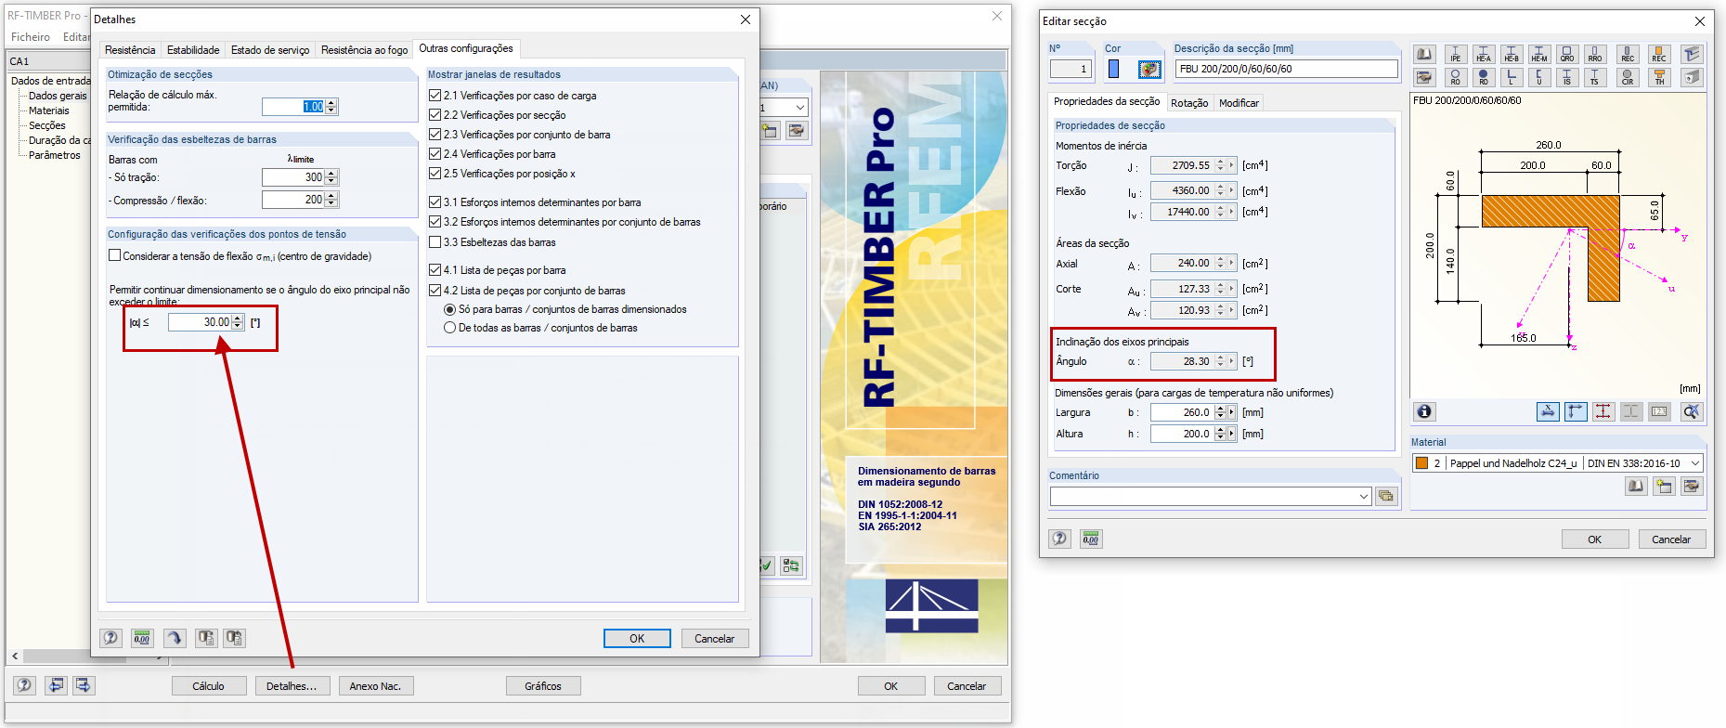This screenshot has height=728, width=1726.
Task: Click the Cálculo button
Action: pos(209,686)
